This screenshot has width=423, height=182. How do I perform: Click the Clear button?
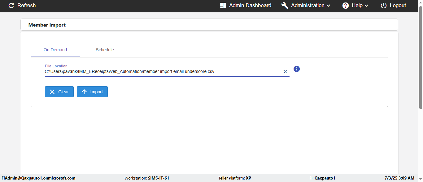point(59,92)
